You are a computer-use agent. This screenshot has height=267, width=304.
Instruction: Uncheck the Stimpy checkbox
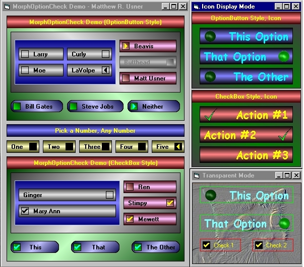170,203
